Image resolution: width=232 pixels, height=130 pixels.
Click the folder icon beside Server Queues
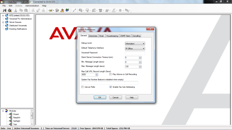pyautogui.click(x=7, y=22)
